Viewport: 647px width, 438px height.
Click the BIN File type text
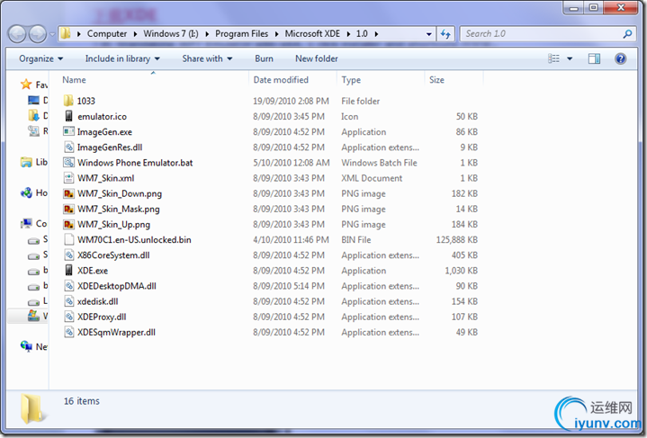356,239
